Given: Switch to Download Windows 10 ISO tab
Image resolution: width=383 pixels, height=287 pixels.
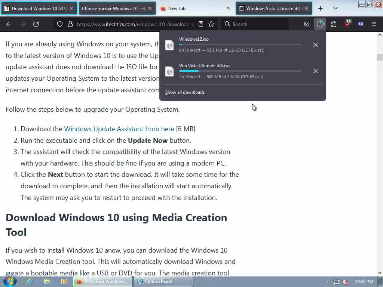Looking at the screenshot, I should coord(39,9).
